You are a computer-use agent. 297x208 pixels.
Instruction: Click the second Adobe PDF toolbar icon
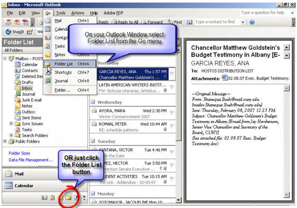tap(17, 22)
